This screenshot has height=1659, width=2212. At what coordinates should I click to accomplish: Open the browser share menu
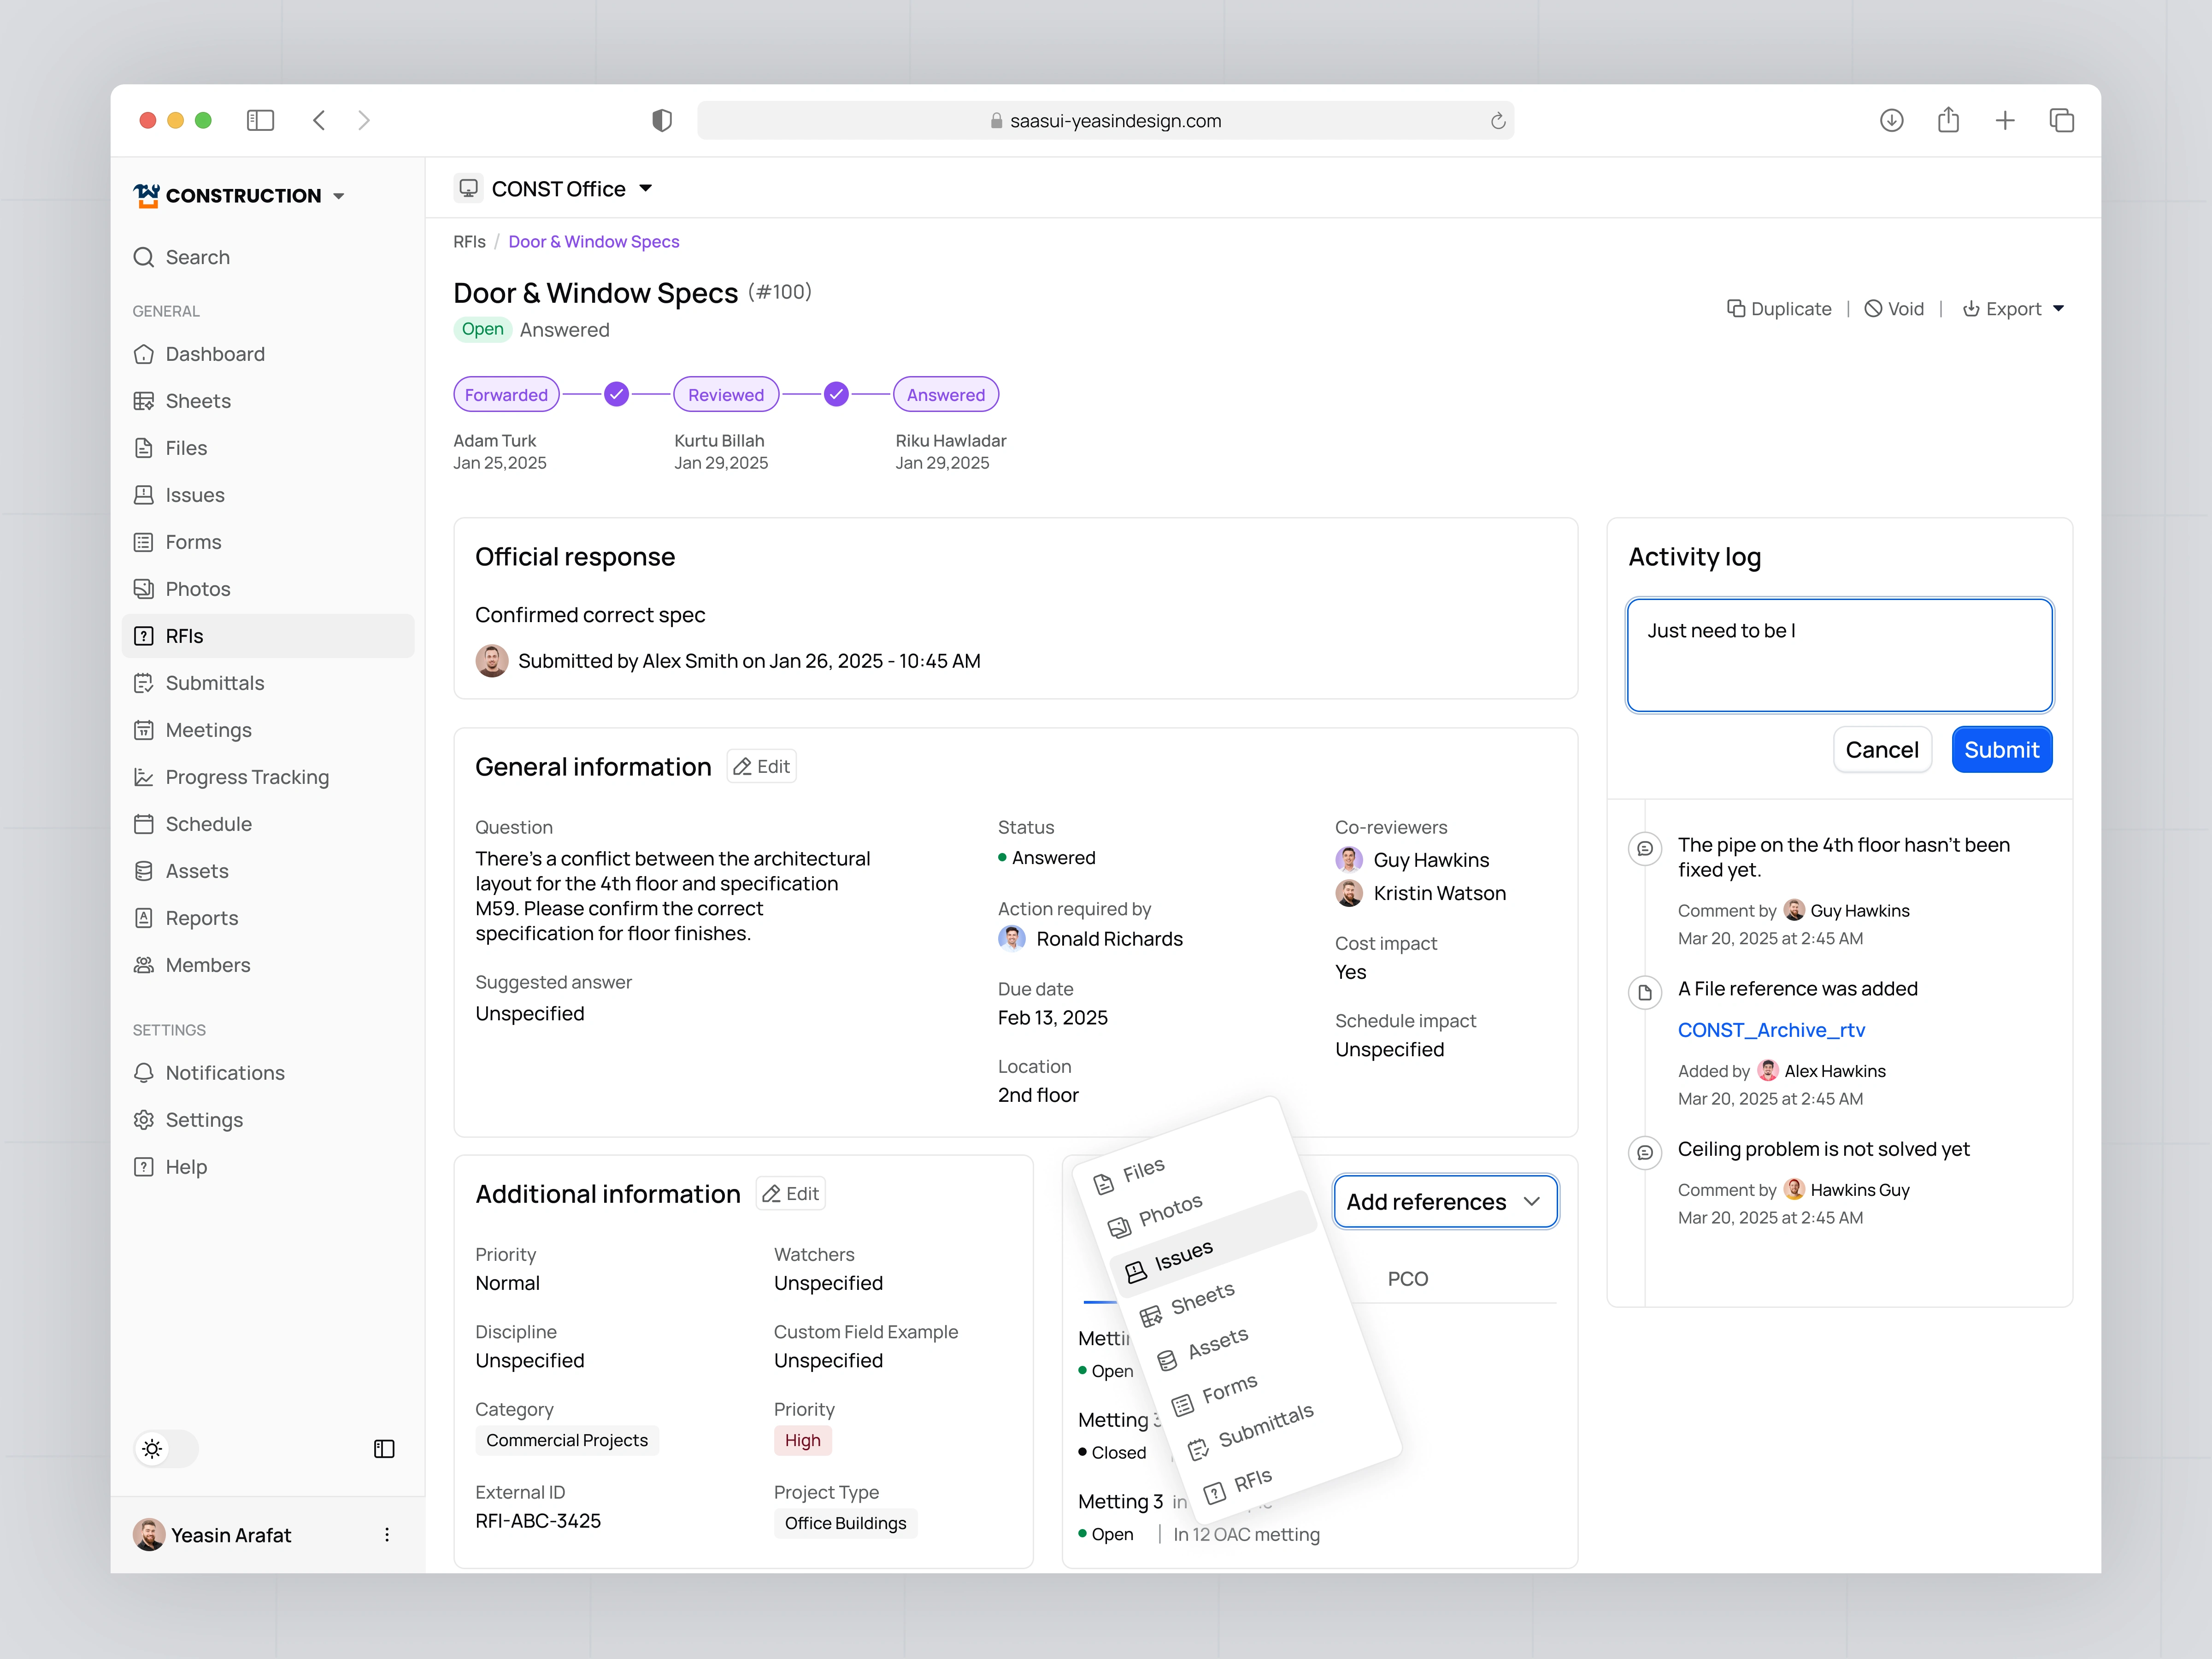click(1948, 120)
